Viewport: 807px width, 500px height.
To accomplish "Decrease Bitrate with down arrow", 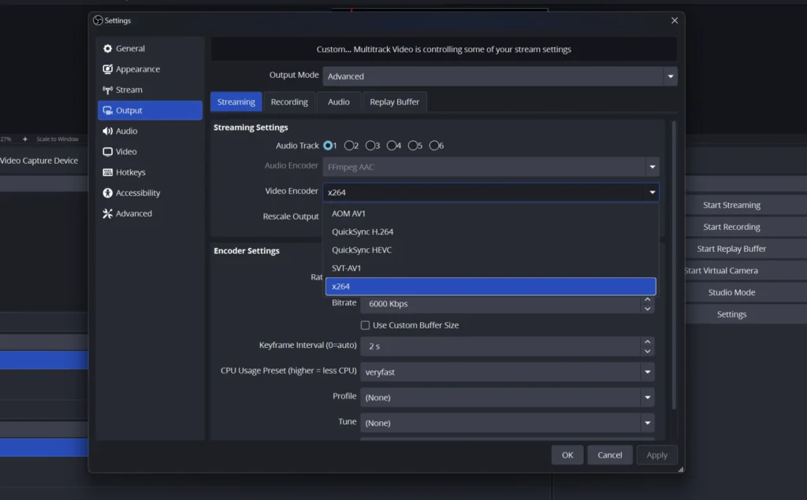I will (x=648, y=309).
